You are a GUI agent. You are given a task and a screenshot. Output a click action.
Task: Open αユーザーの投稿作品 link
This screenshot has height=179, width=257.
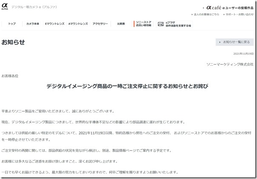(x=238, y=8)
